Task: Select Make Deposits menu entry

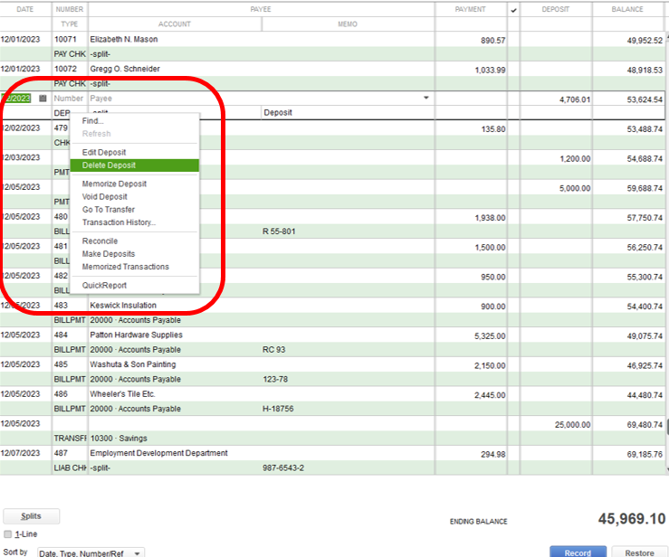Action: point(109,254)
